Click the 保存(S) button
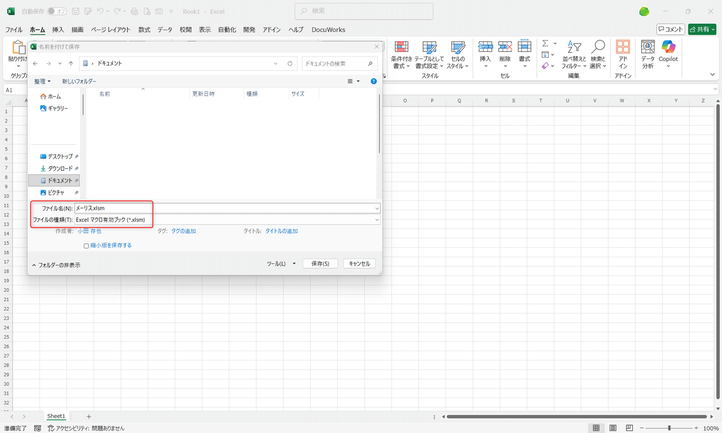Screen dimensions: 722x433 click(320, 263)
